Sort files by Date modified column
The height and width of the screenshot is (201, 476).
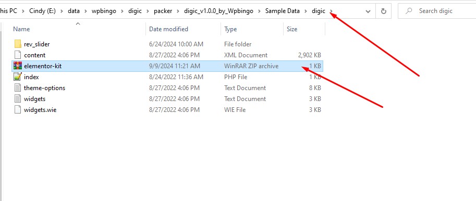[x=168, y=29]
